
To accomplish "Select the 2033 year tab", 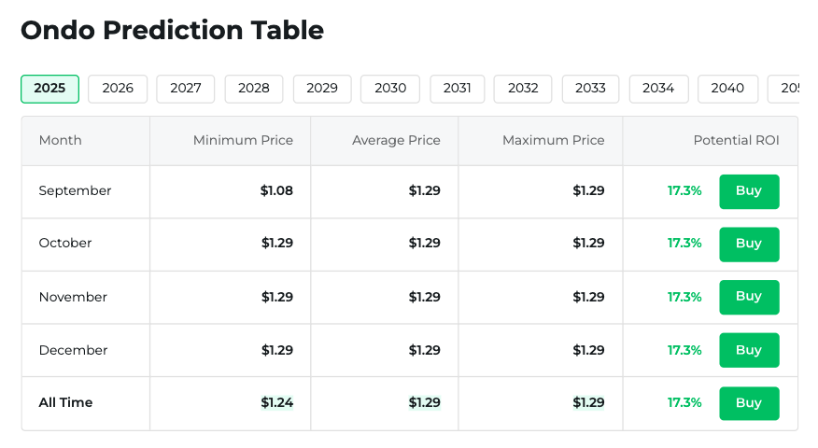I will pyautogui.click(x=590, y=89).
